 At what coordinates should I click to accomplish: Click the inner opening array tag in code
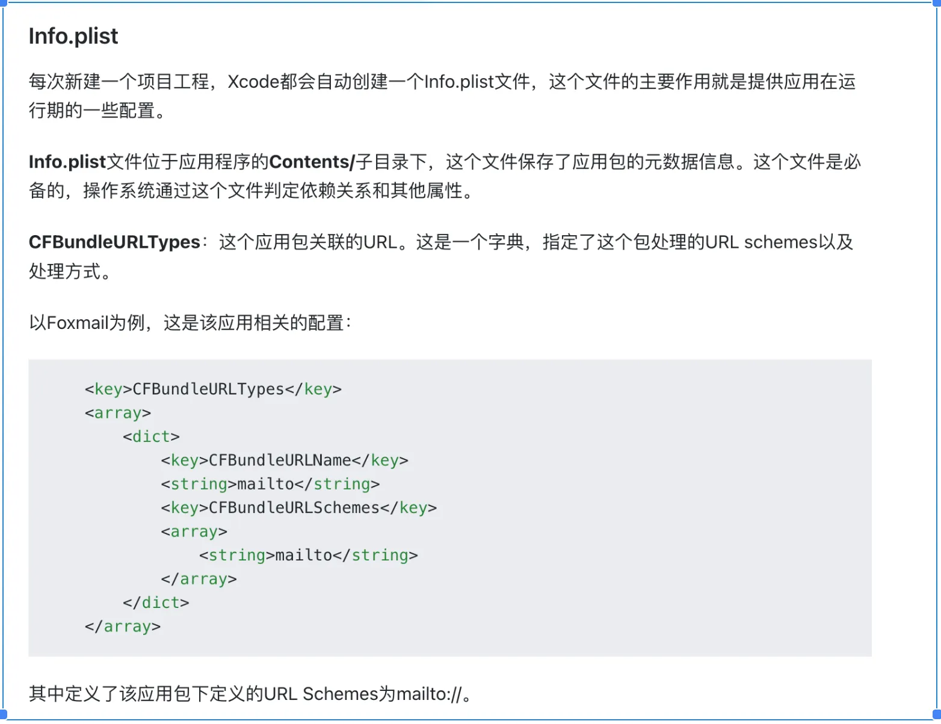194,532
